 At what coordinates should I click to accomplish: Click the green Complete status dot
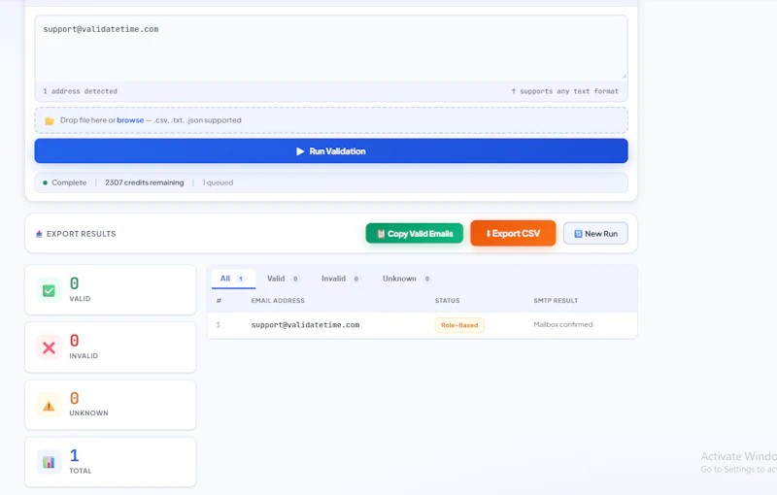45,182
